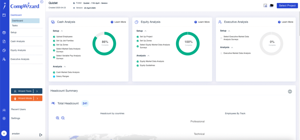Select the Executive Market Data Analysis step

pyautogui.click(x=235, y=53)
